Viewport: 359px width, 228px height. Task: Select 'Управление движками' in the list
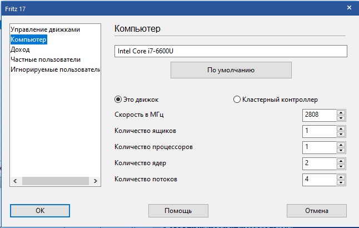(x=45, y=29)
